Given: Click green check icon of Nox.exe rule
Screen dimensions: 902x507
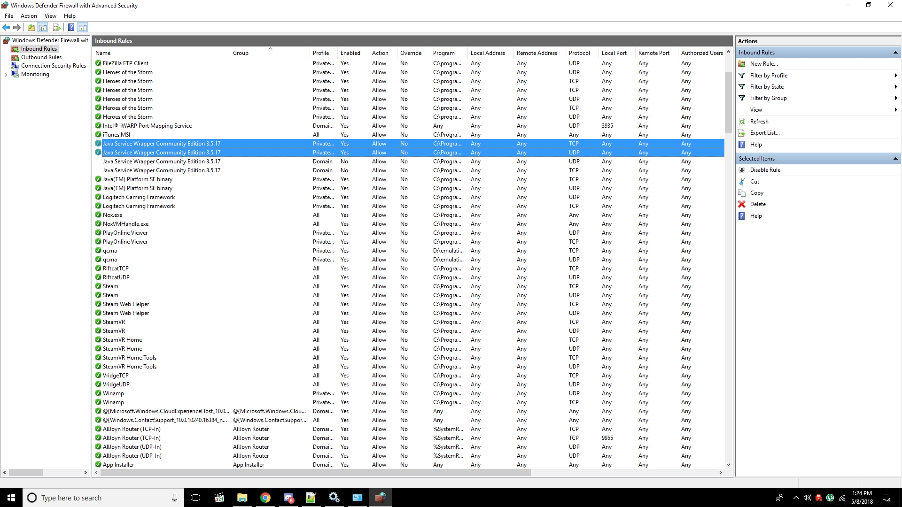Looking at the screenshot, I should coord(98,215).
